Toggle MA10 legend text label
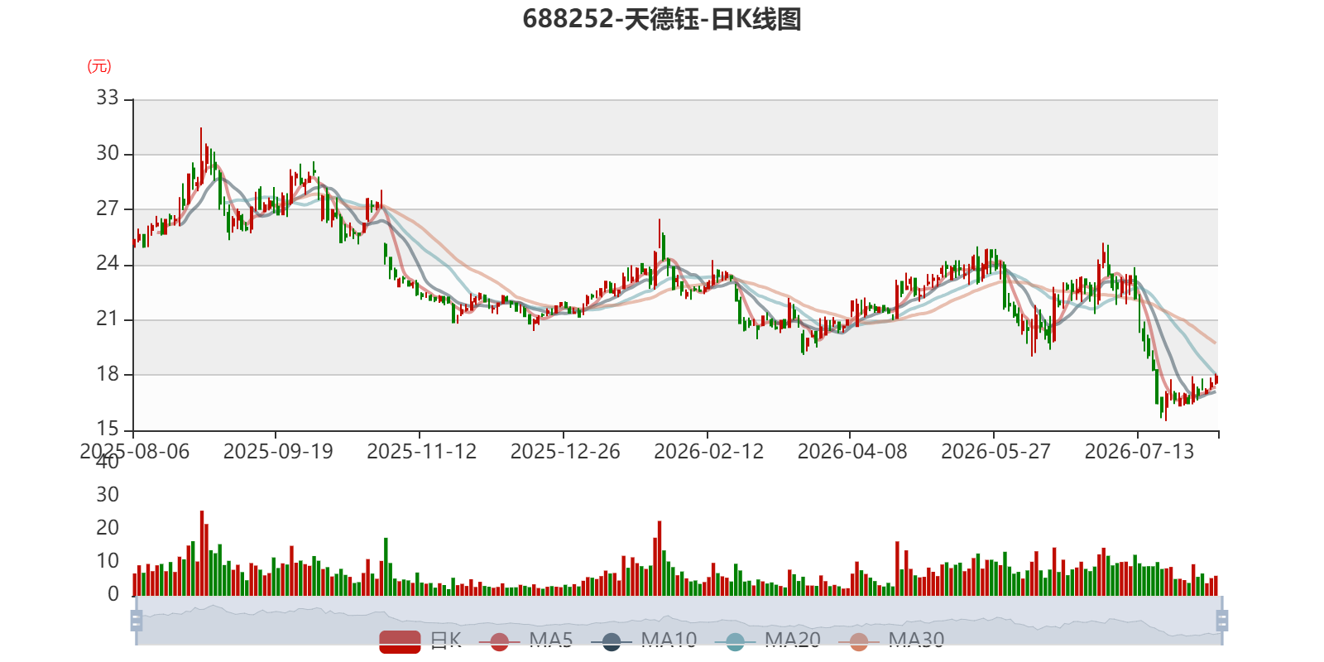Viewport: 1324px width, 662px height. 669,640
